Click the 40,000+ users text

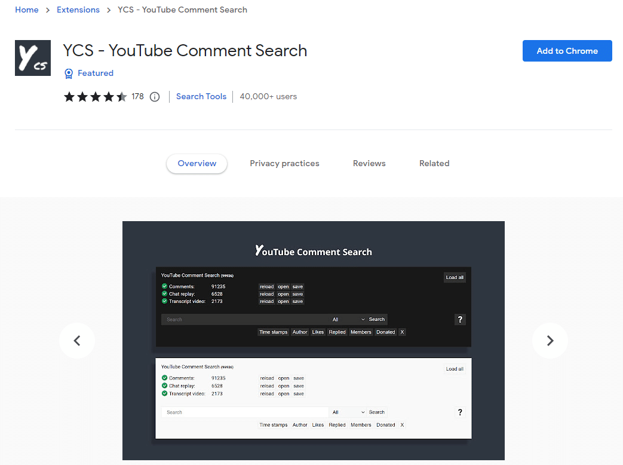coord(268,97)
